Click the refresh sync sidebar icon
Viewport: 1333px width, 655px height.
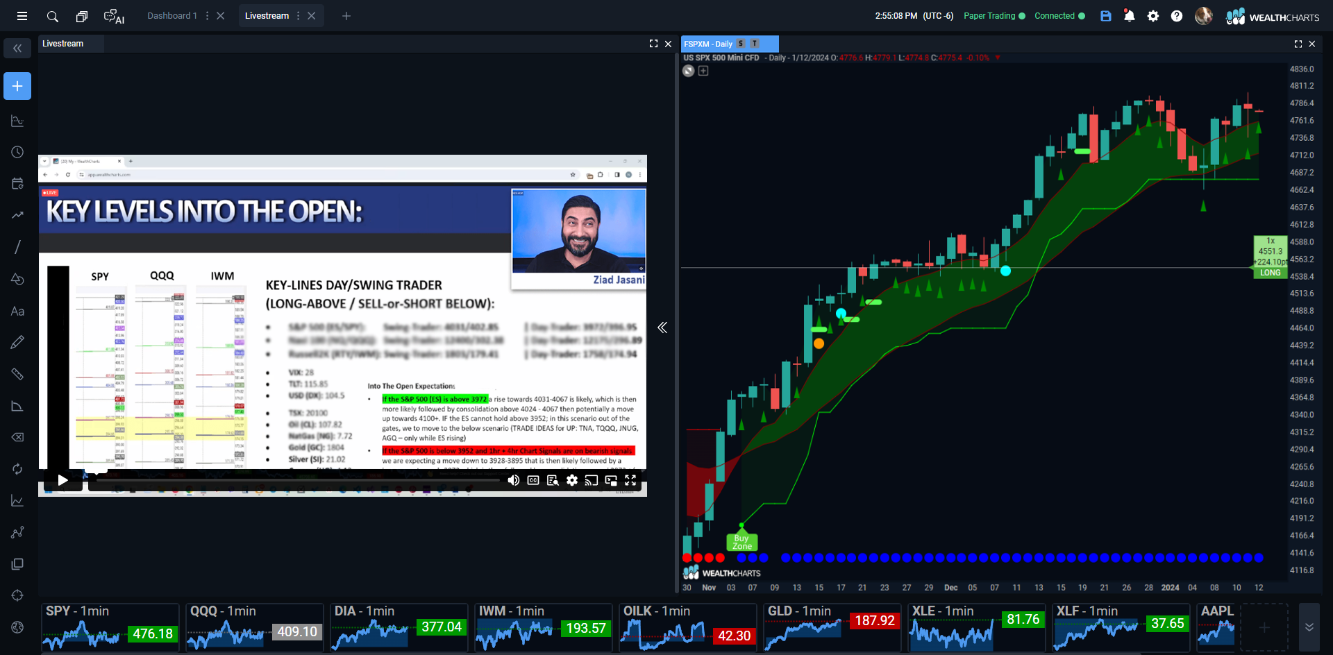click(x=17, y=469)
